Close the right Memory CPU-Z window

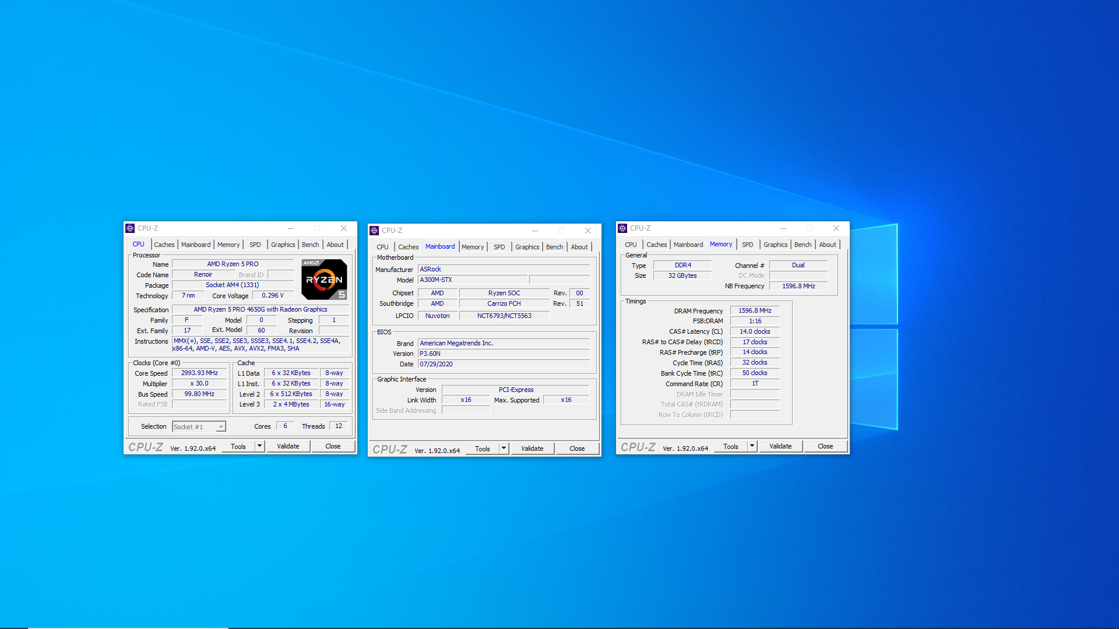pos(836,228)
